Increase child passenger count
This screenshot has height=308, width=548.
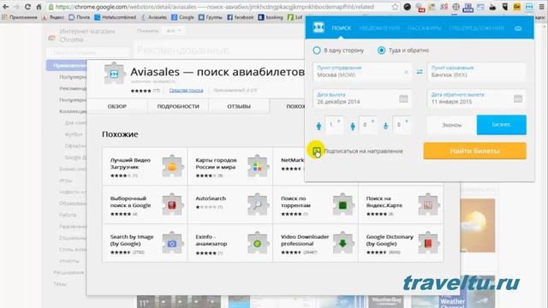[372, 121]
